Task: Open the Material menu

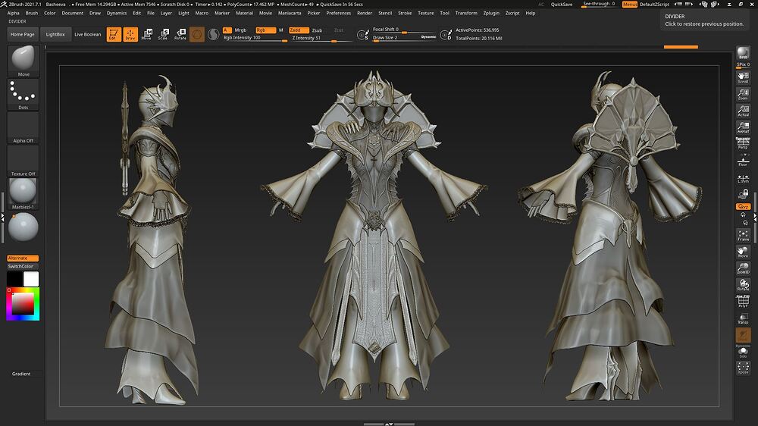Action: pos(244,13)
